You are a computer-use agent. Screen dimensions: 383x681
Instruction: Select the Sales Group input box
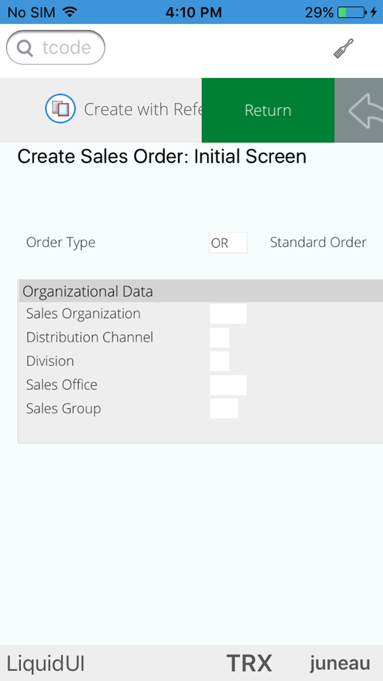coord(224,409)
